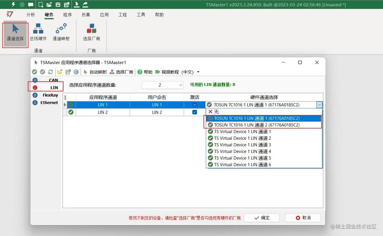Click the open project folder icon in title bar

click(x=49, y=4)
